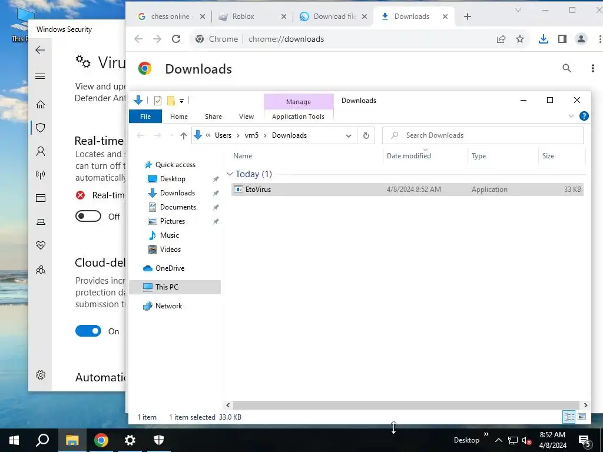
Task: Collapse the Today (1) group
Action: [230, 174]
